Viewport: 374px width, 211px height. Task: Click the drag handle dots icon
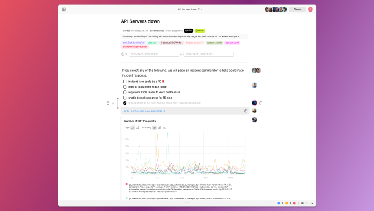click(113, 103)
